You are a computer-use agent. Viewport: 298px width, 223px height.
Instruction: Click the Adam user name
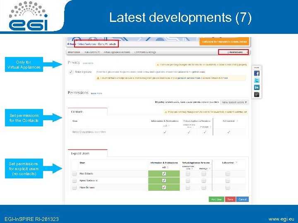[x=87, y=187]
